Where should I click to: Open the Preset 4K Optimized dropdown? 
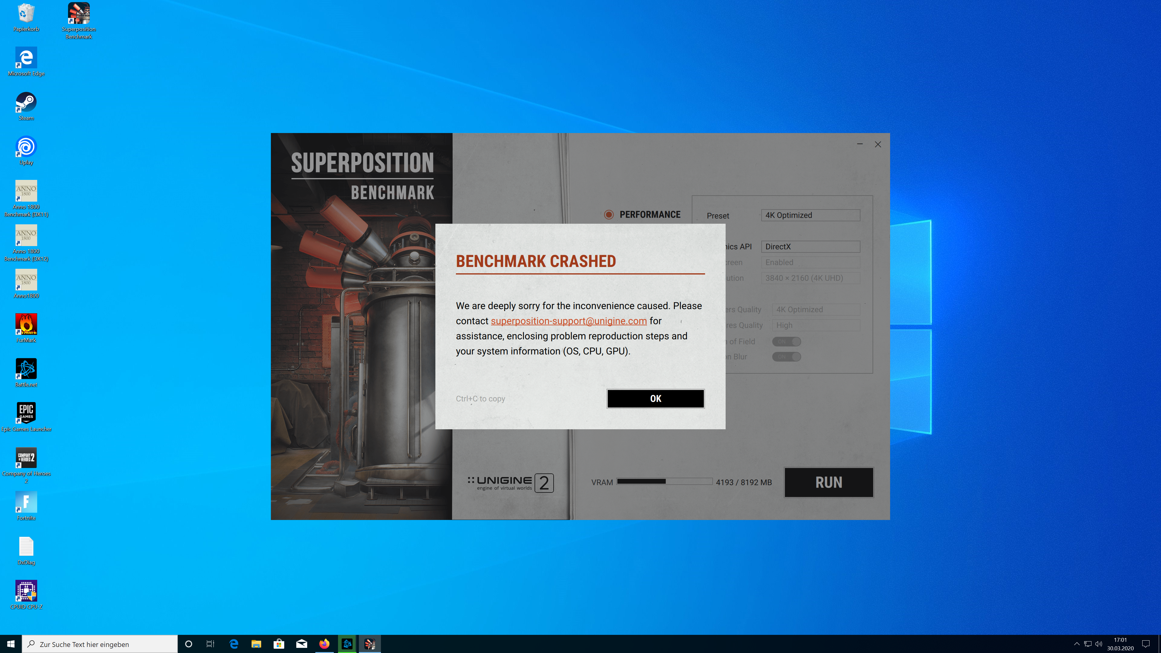point(810,216)
